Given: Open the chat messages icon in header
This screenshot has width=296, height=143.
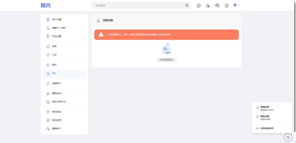Looking at the screenshot, I should coord(217,5).
